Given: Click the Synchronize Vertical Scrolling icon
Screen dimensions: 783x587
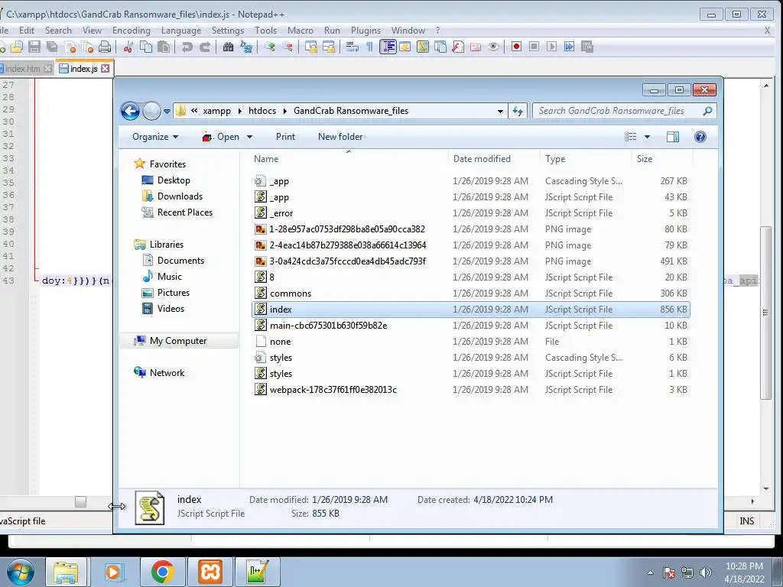Looking at the screenshot, I should pos(311,47).
